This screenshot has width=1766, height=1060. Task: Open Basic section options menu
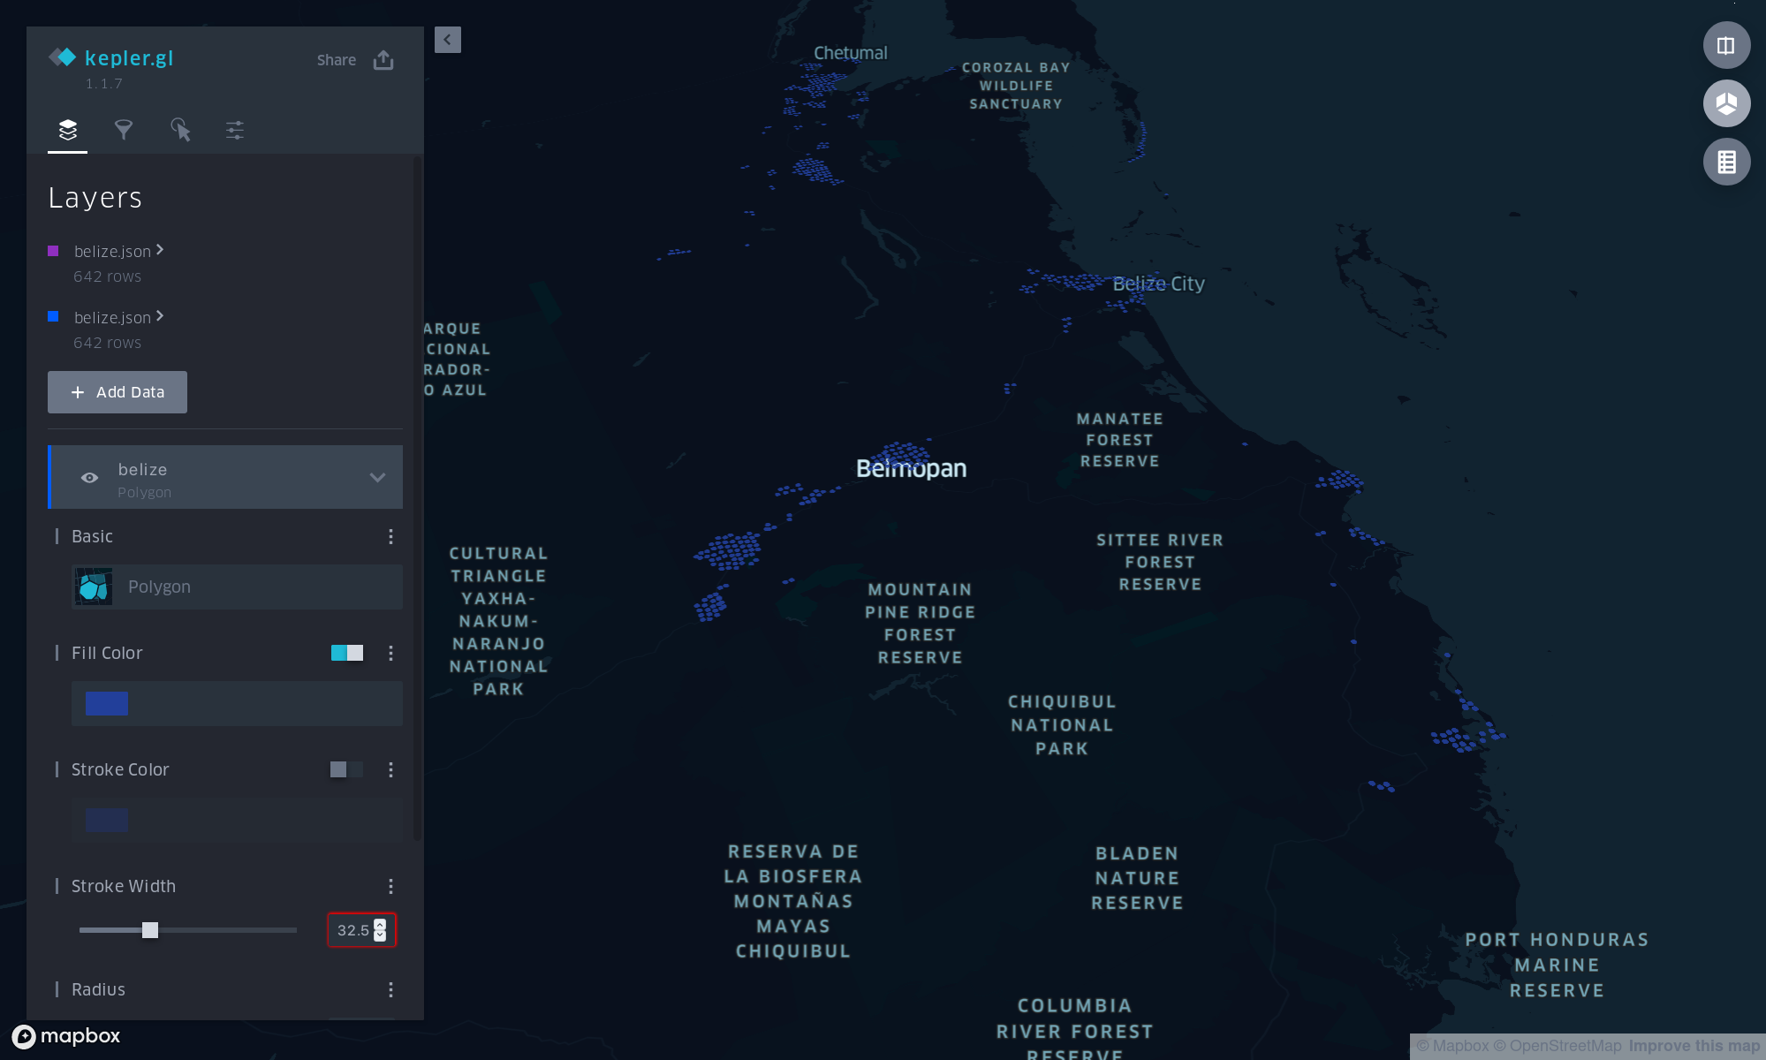390,536
